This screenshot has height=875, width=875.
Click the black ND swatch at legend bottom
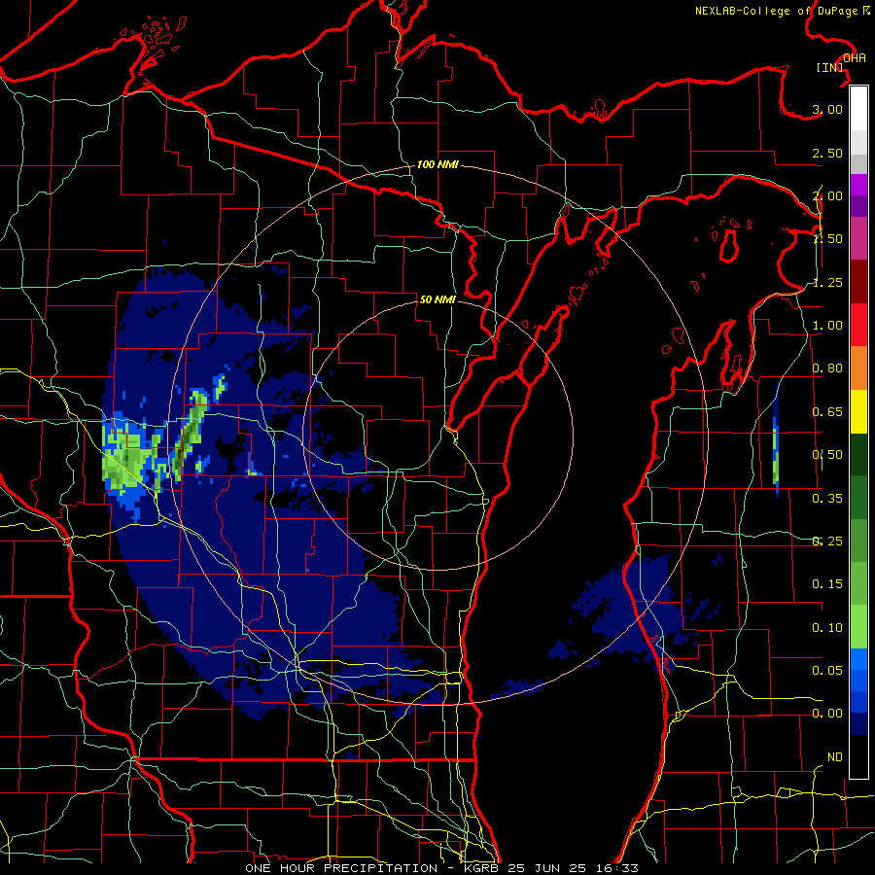[x=858, y=756]
